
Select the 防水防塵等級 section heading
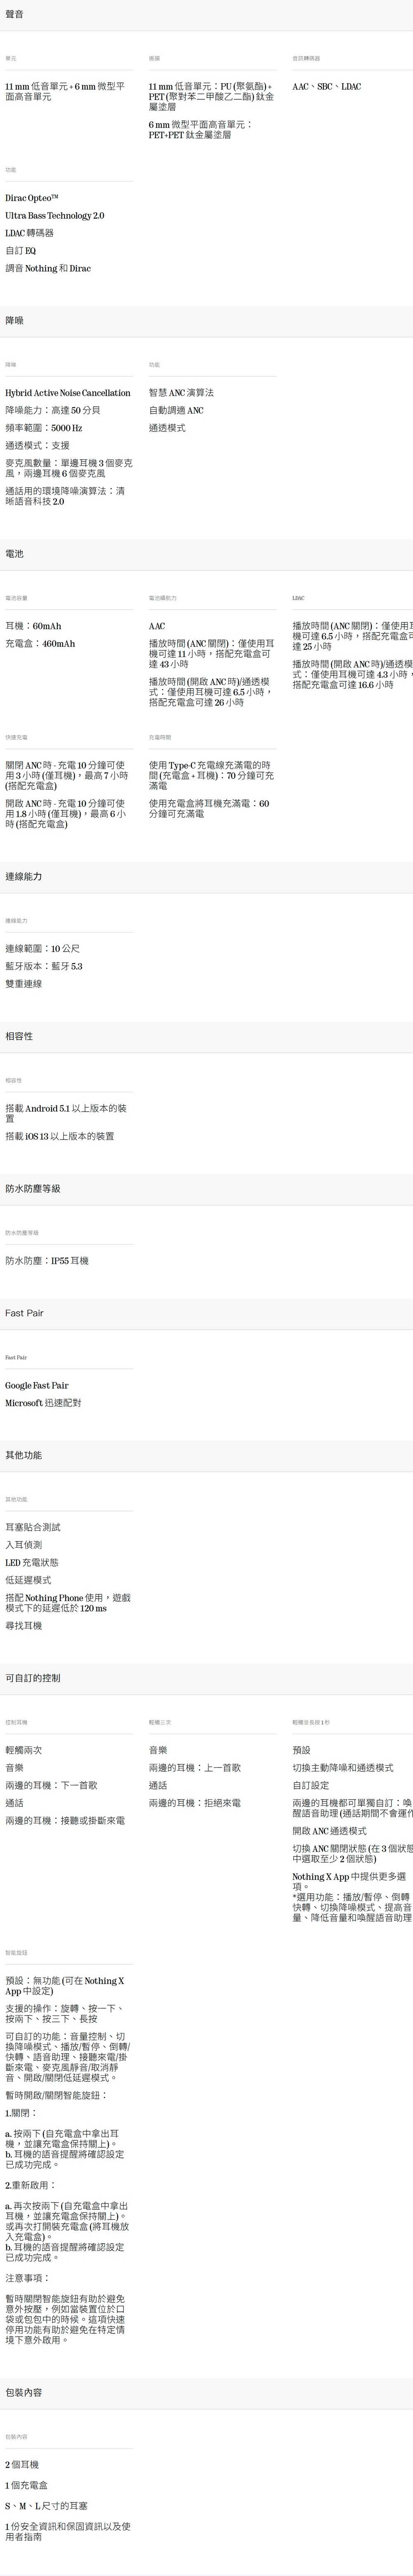coord(33,1188)
